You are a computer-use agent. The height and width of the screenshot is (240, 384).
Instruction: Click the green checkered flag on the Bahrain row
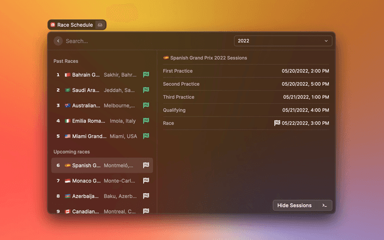pyautogui.click(x=146, y=75)
